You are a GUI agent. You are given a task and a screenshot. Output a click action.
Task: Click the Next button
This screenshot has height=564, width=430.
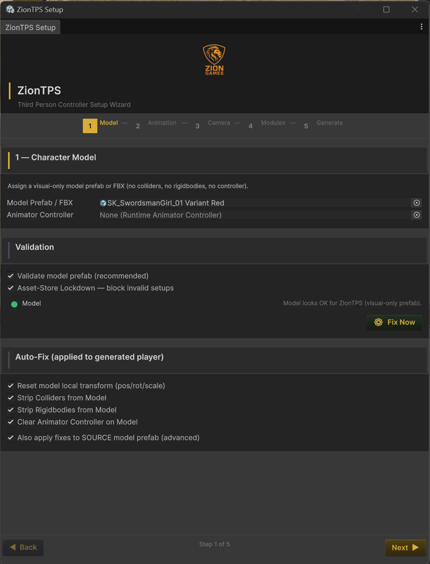(405, 548)
